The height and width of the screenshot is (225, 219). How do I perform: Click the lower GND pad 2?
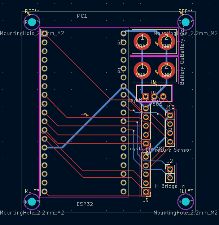click(166, 69)
